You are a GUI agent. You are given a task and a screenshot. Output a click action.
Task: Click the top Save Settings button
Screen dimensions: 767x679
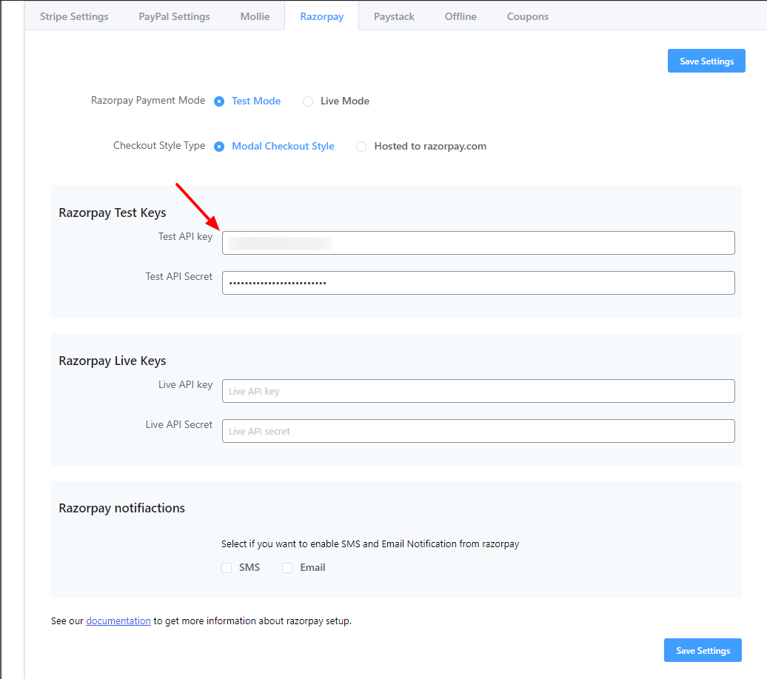[x=706, y=61]
